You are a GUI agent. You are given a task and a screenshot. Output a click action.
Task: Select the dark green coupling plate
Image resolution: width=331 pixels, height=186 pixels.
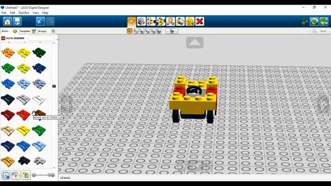(39, 53)
